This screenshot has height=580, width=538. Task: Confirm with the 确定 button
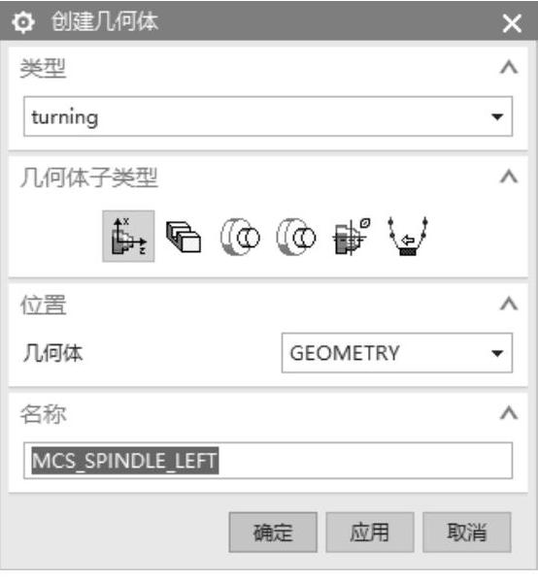pos(273,532)
